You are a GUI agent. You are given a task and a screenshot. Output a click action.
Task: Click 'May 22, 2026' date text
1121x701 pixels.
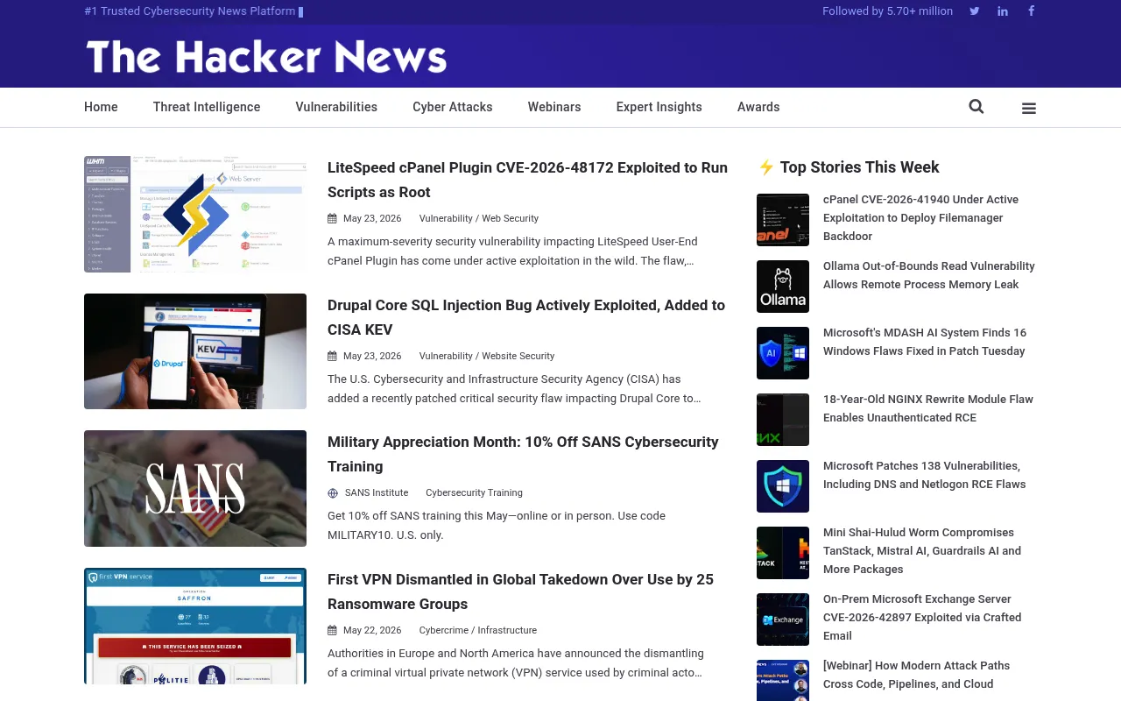point(372,631)
